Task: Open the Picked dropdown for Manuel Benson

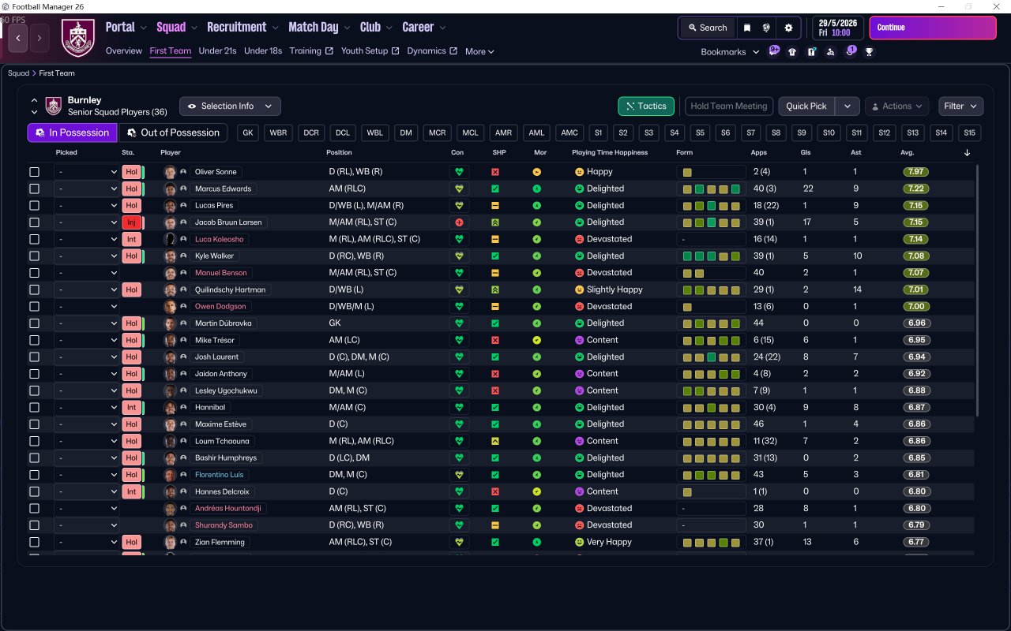Action: 87,273
